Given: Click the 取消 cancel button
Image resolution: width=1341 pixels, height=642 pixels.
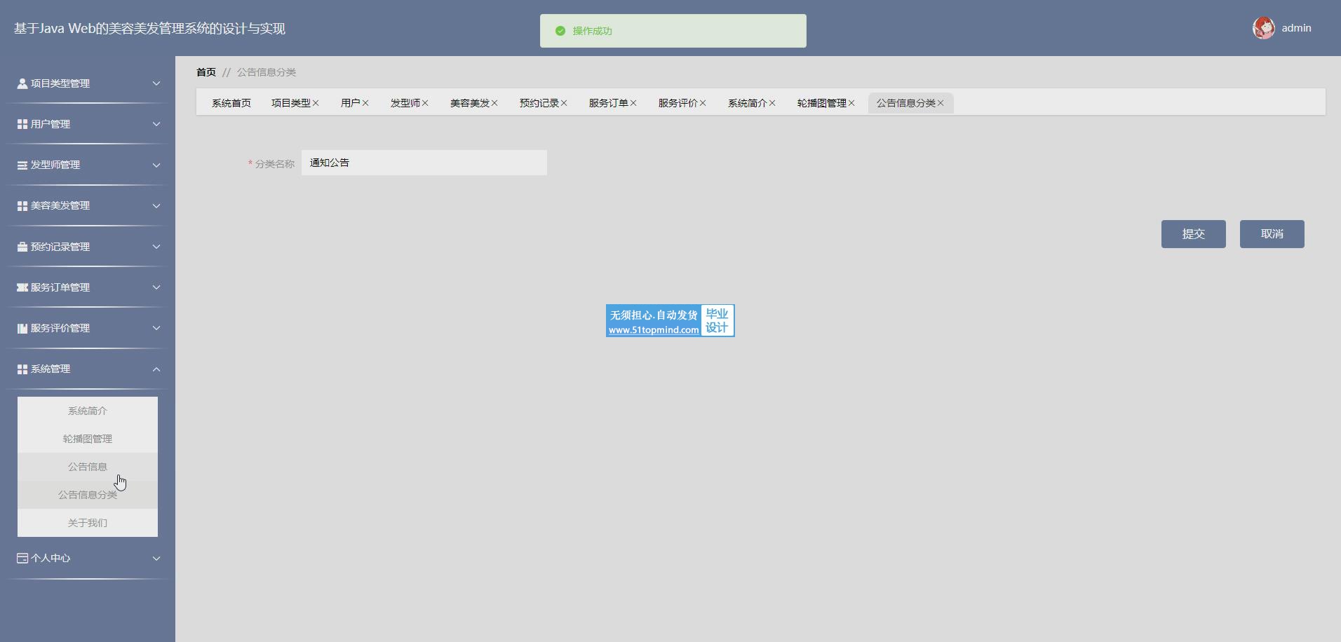Looking at the screenshot, I should (1272, 234).
